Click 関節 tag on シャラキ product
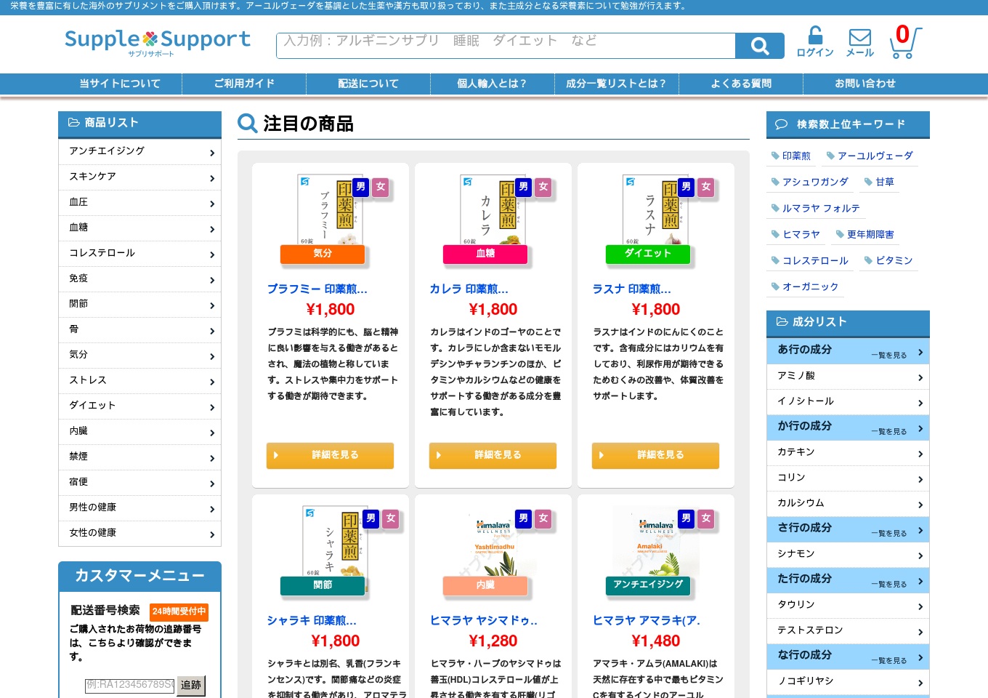The width and height of the screenshot is (988, 698). pyautogui.click(x=323, y=585)
